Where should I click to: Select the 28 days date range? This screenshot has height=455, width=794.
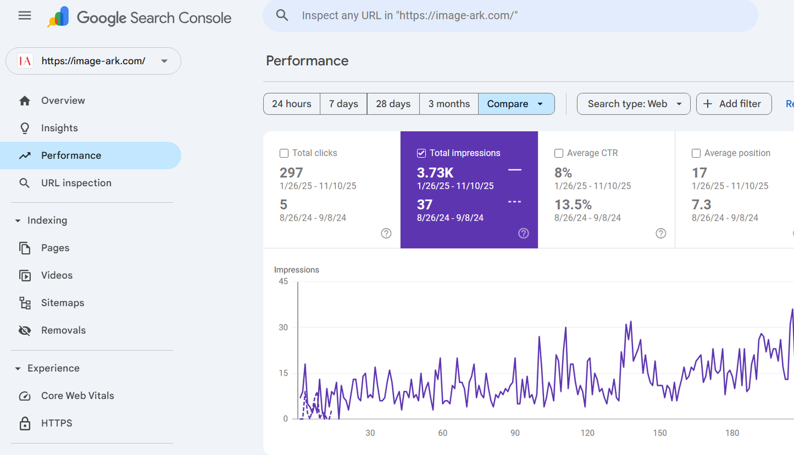tap(393, 104)
